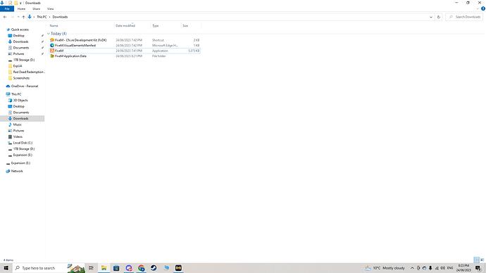The image size is (486, 273).
Task: Collapse the Today (4) group
Action: [x=49, y=34]
